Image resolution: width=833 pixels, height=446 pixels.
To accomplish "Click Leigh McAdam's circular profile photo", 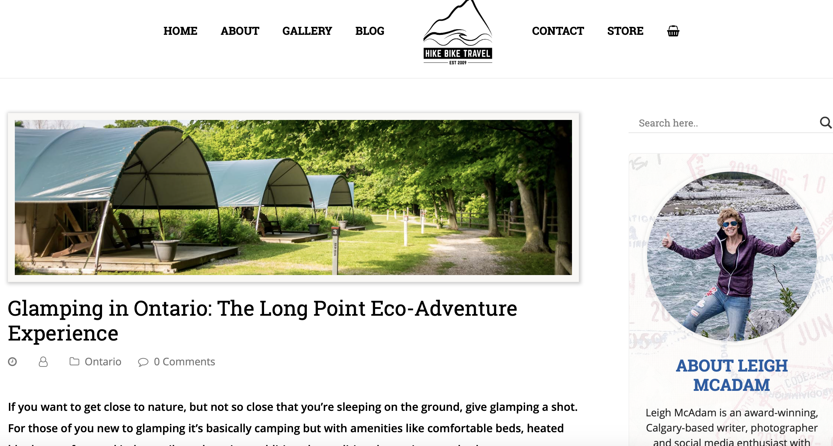I will 732,256.
